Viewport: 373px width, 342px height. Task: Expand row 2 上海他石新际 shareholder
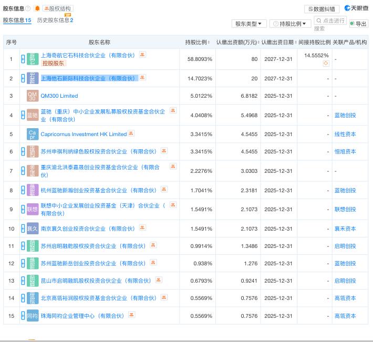[x=23, y=78]
